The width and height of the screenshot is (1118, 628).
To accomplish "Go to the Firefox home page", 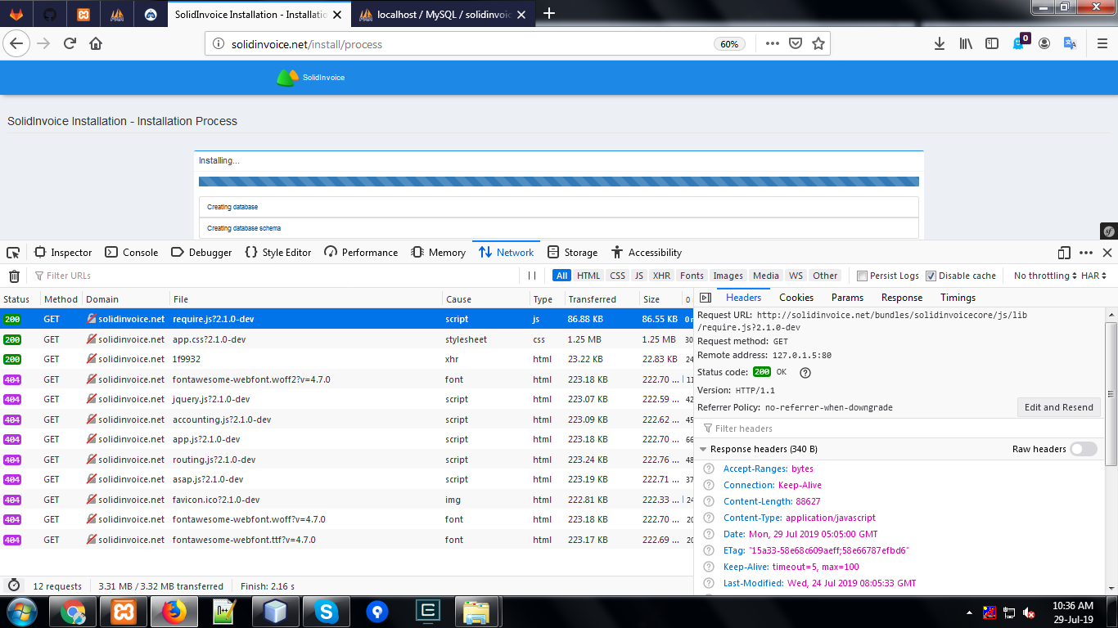I will 96,43.
